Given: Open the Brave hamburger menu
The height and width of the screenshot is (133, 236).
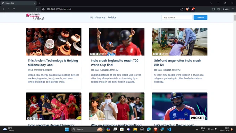Looking at the screenshot, I should 233,9.
